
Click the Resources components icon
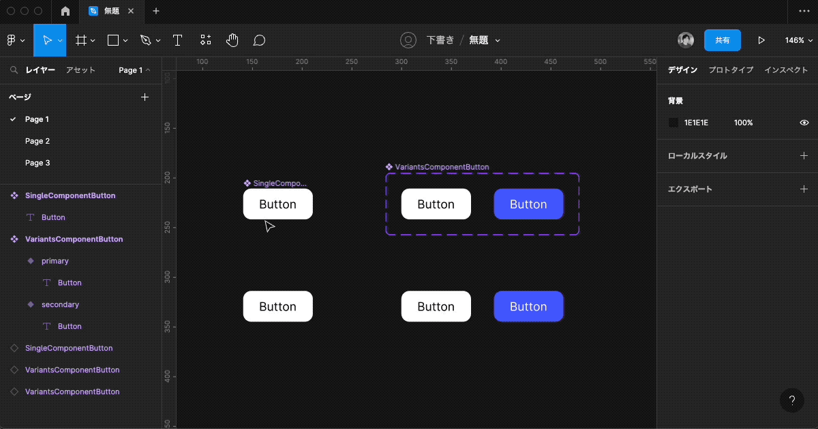pos(206,40)
